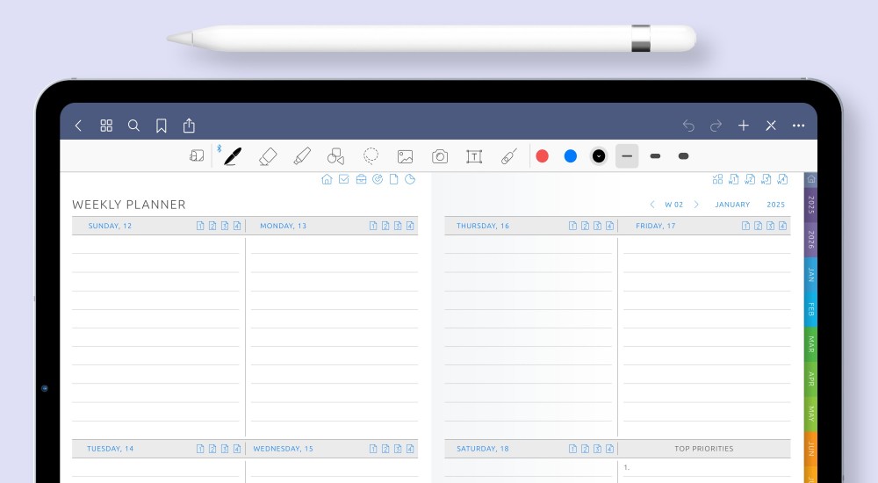This screenshot has height=483, width=878.
Task: Bookmark the current page
Action: (162, 126)
